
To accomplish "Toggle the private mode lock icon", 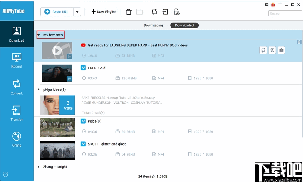I will click(x=176, y=12).
